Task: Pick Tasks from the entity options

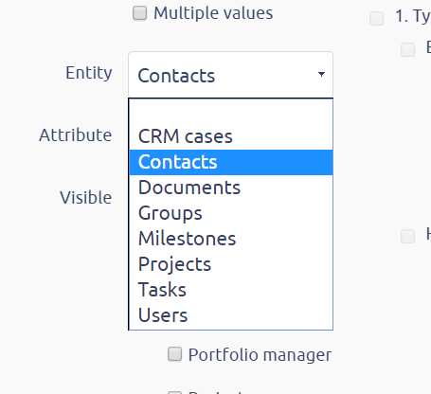Action: pos(231,290)
